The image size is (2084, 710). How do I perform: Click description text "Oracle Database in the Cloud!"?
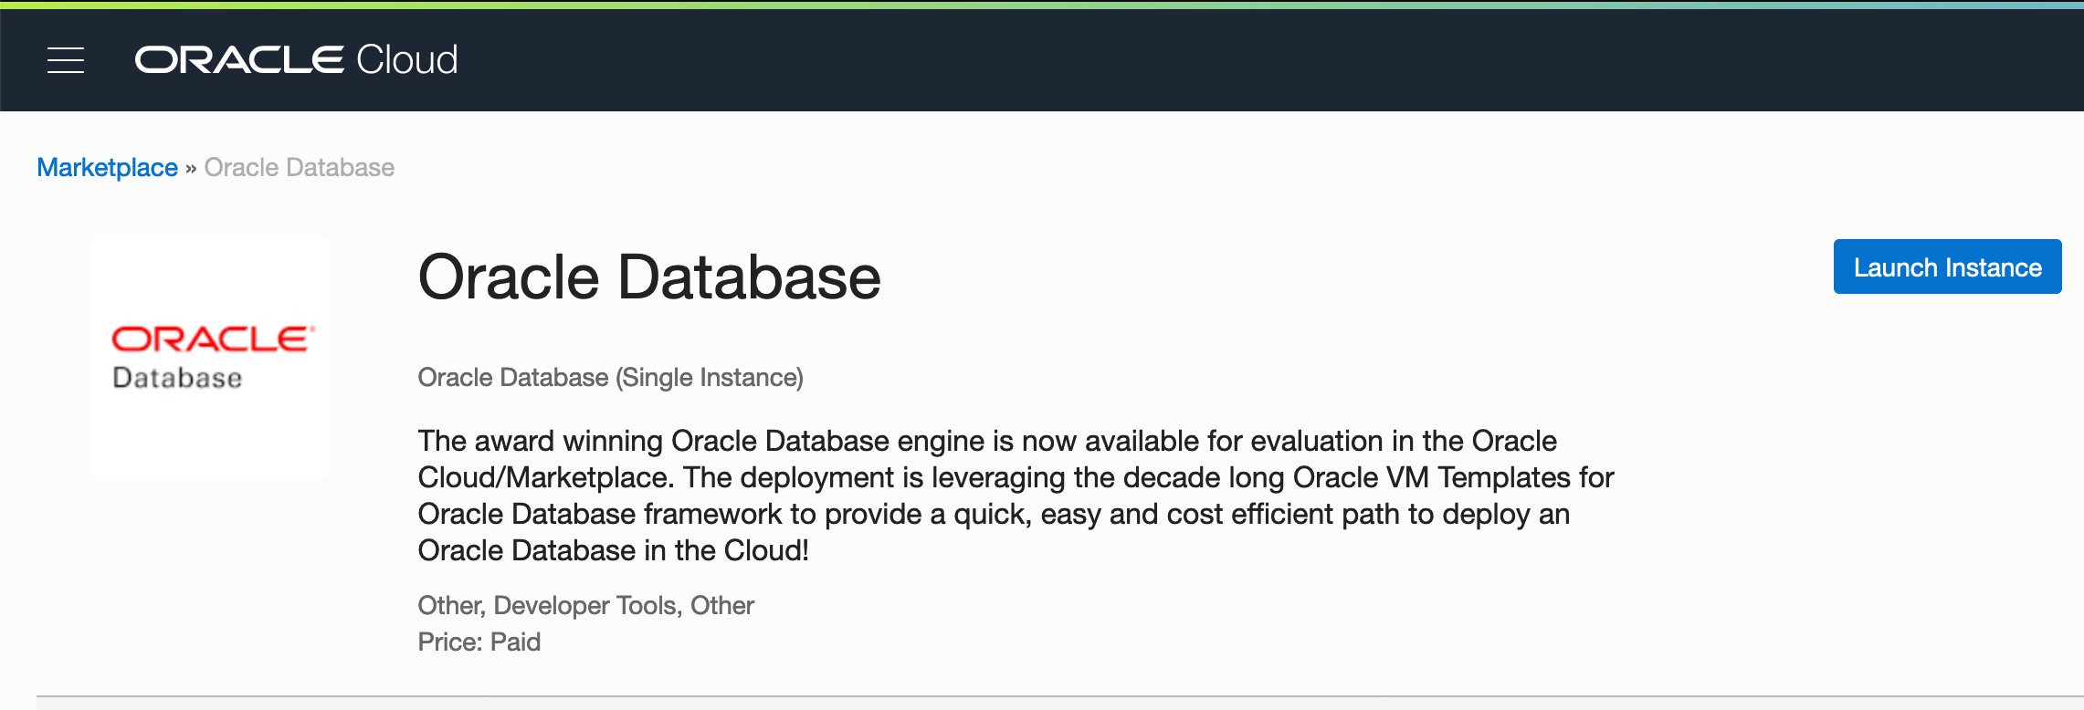(x=613, y=551)
